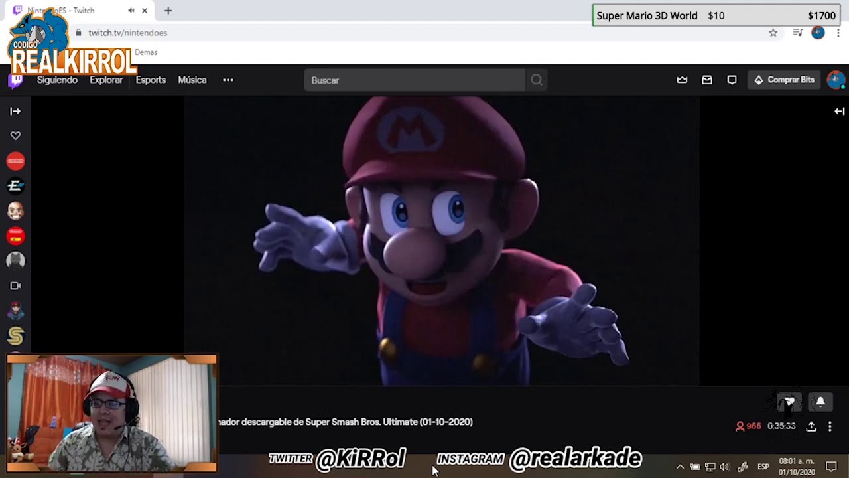Open the pen workspace icon in tray
Screen dimensions: 849x478
743,467
